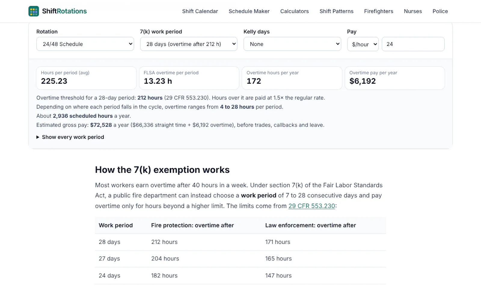Click the 27 days table cell
The height and width of the screenshot is (287, 481).
pos(109,259)
